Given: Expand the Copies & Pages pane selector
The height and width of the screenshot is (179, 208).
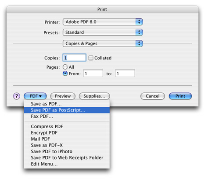Looking at the screenshot, I should coord(103,43).
